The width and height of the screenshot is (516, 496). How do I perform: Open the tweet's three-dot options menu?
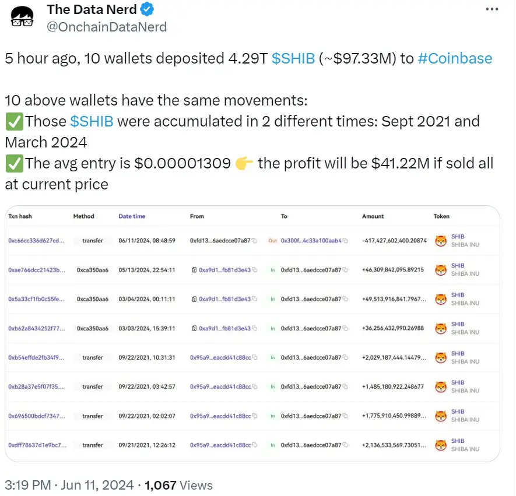(x=493, y=8)
